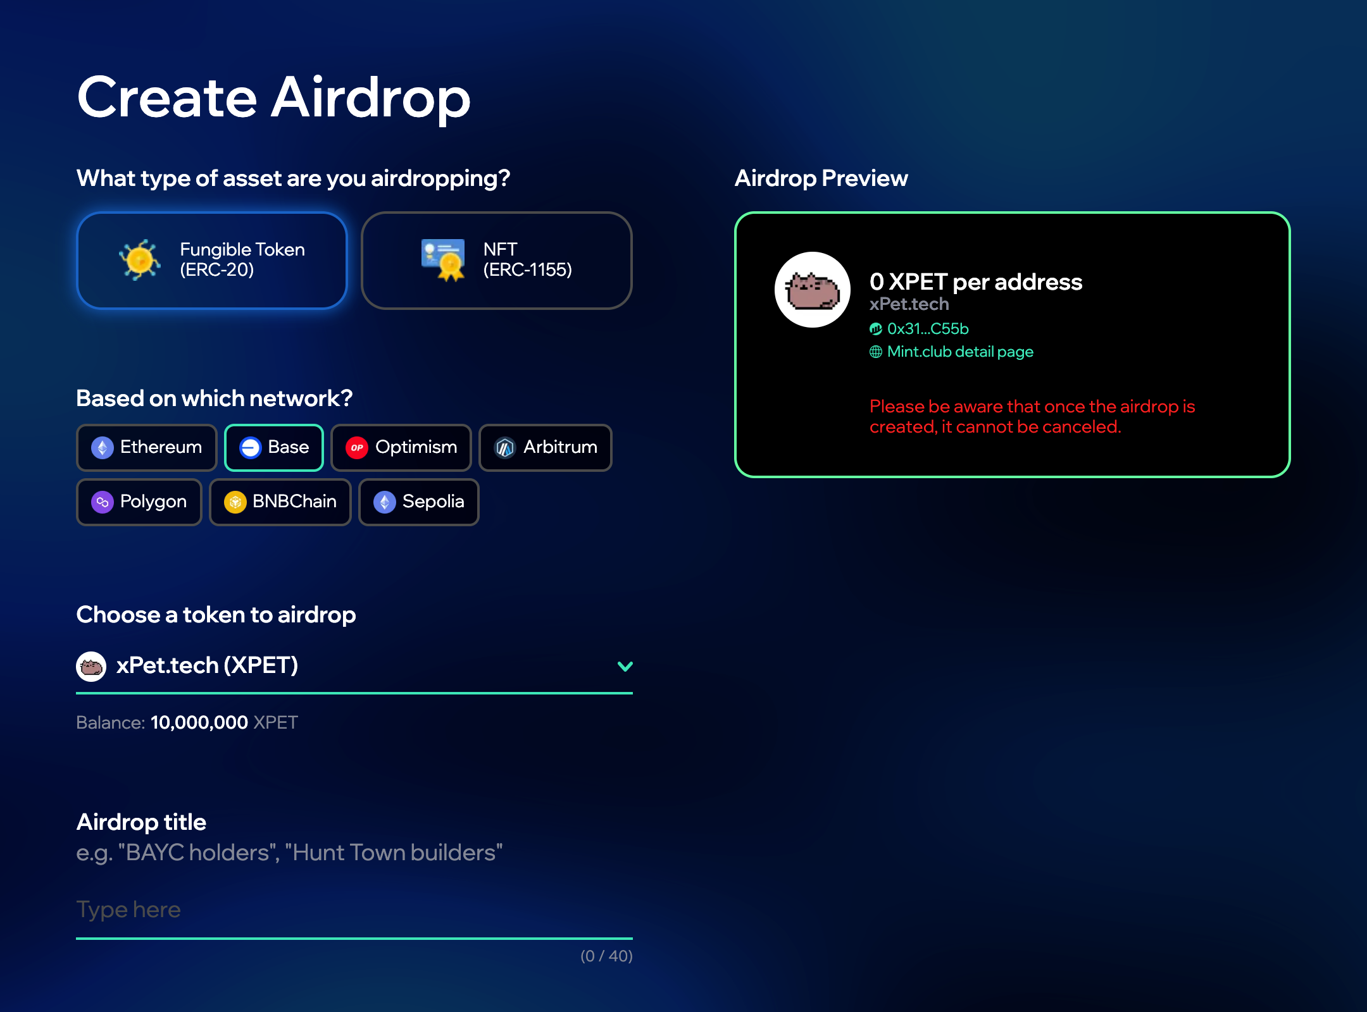This screenshot has width=1367, height=1012.
Task: Click the Optimism red OP logo
Action: click(x=357, y=448)
